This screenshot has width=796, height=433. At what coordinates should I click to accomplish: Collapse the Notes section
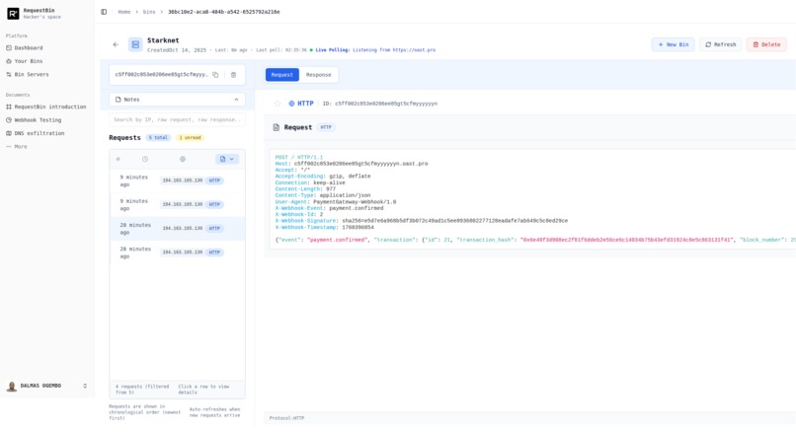click(177, 100)
